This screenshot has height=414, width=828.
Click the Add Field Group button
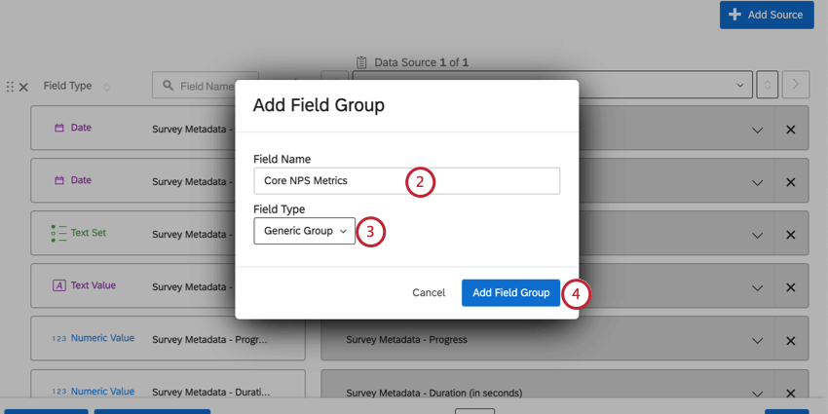click(510, 293)
